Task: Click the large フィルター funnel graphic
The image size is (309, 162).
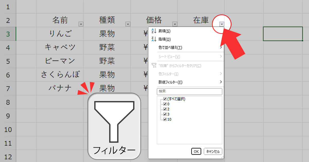Action: pos(114,121)
